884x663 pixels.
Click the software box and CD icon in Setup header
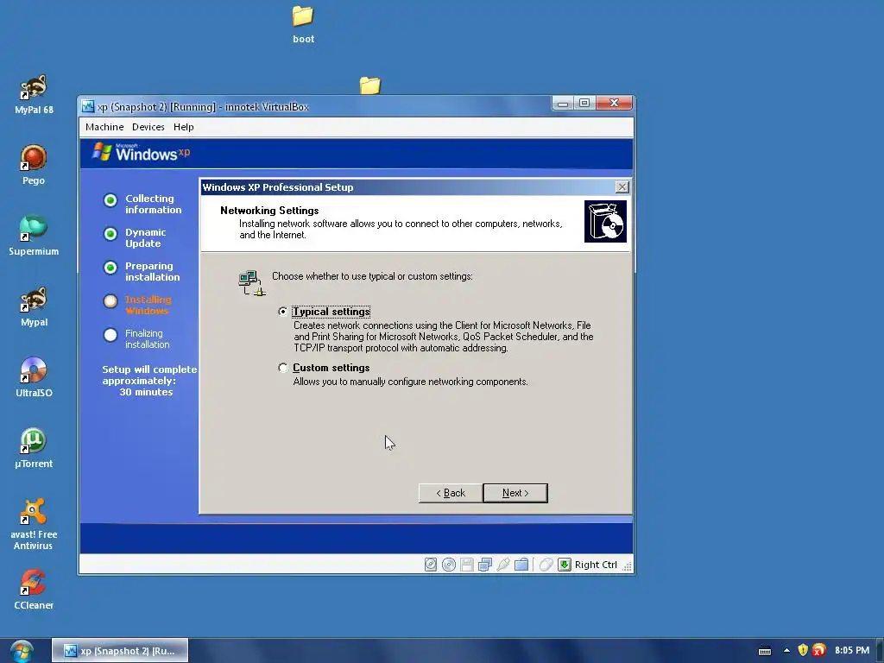(605, 222)
